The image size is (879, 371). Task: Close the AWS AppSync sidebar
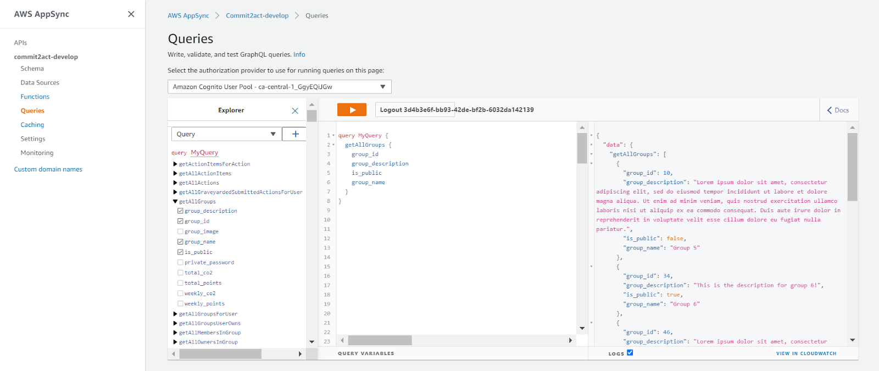coord(131,14)
